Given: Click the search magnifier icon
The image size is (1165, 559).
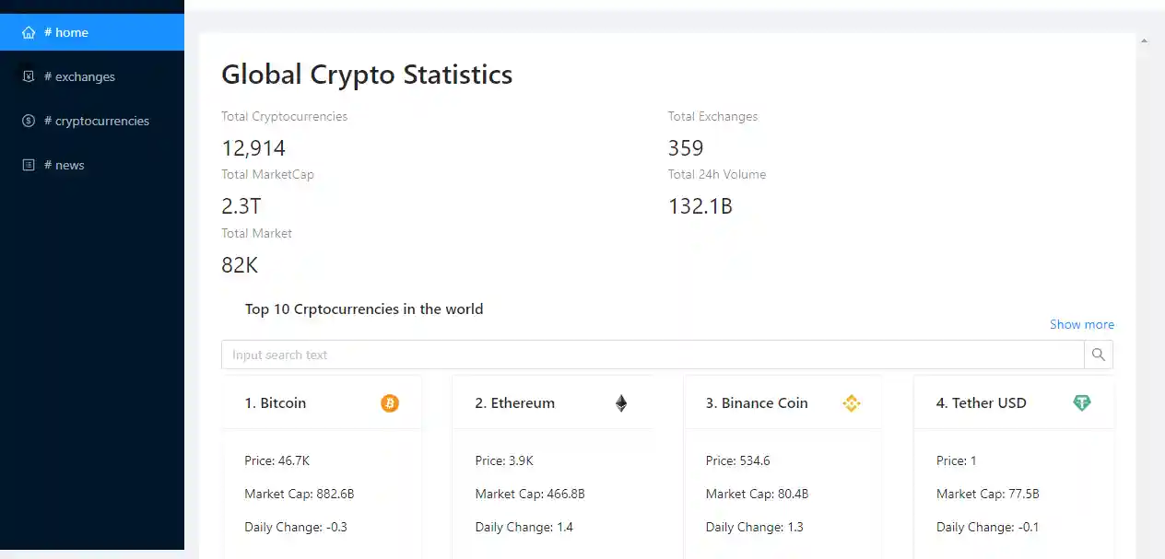Looking at the screenshot, I should pos(1098,355).
